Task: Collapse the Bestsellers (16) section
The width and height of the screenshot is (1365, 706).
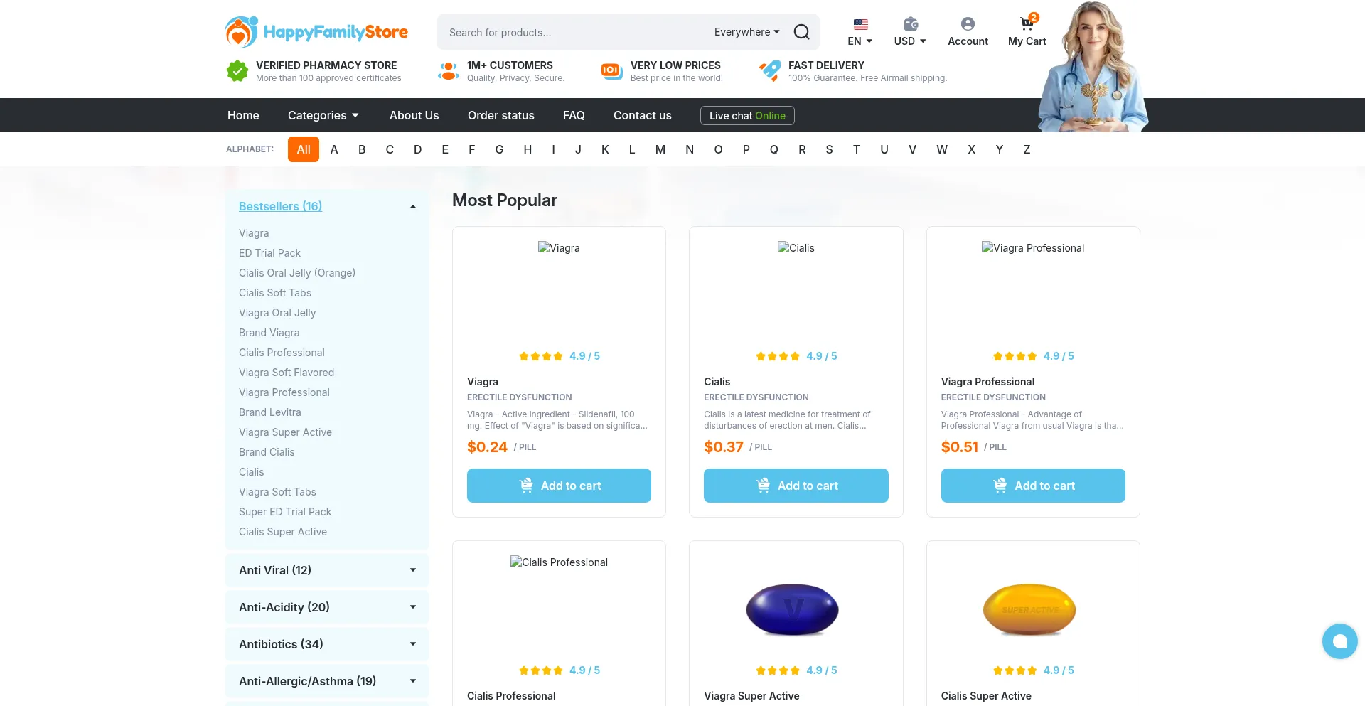Action: (x=412, y=207)
